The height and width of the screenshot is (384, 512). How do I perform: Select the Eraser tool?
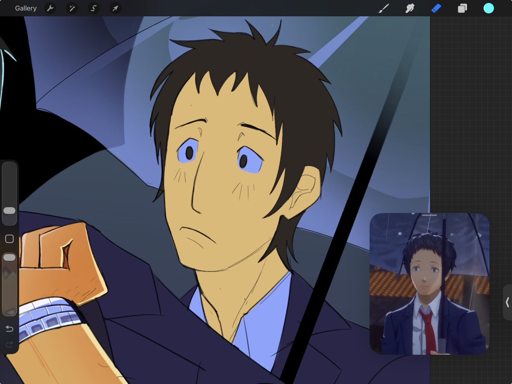click(436, 8)
